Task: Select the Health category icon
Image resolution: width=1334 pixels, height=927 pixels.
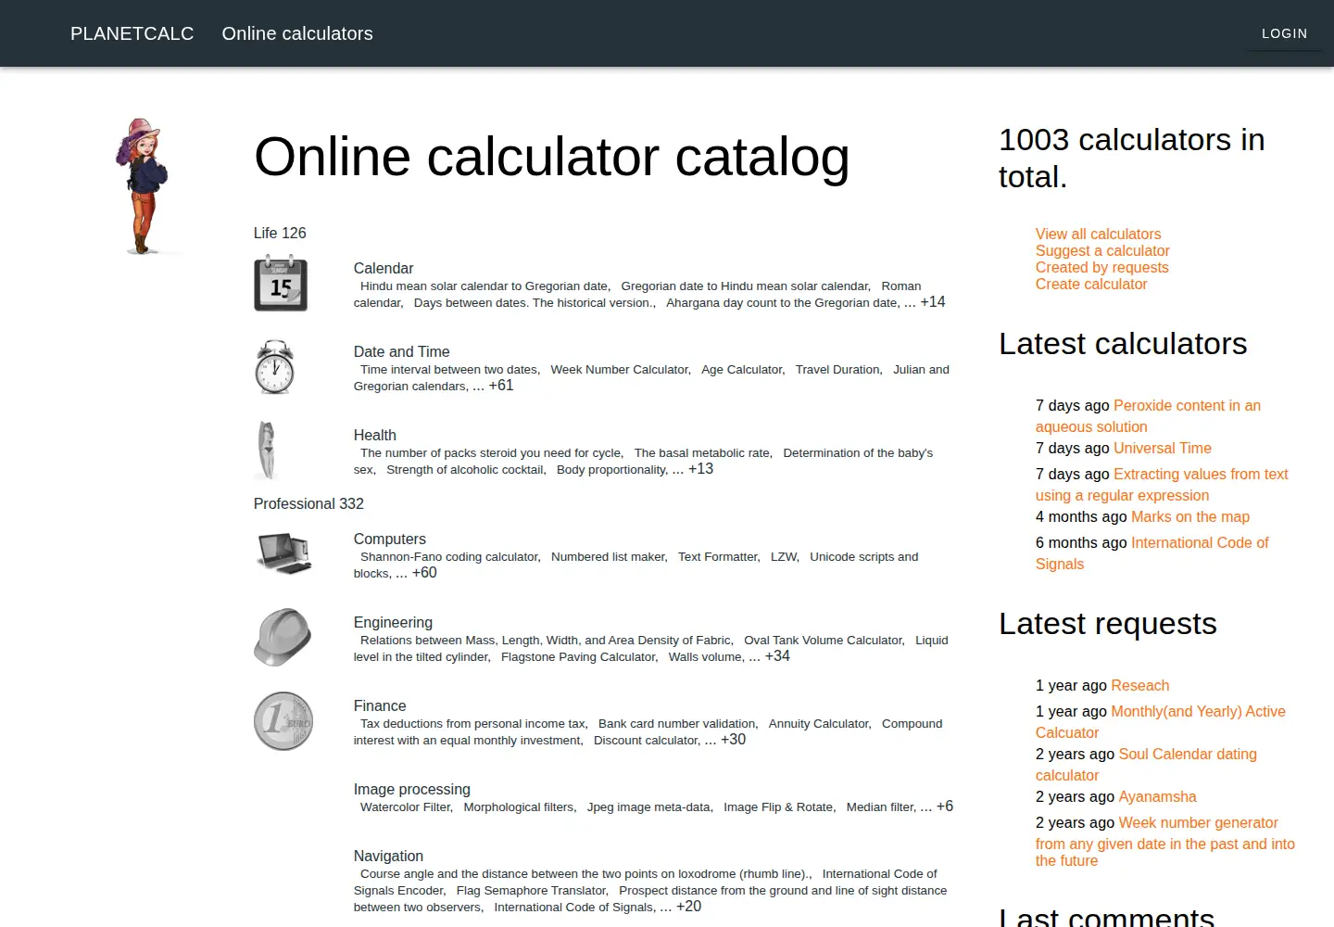Action: pyautogui.click(x=267, y=451)
